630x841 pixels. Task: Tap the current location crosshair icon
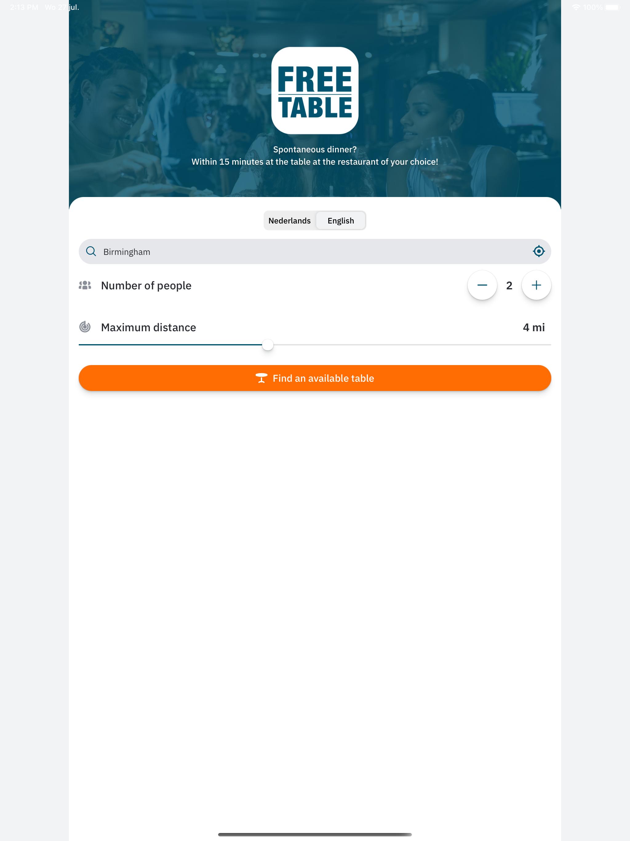point(538,251)
